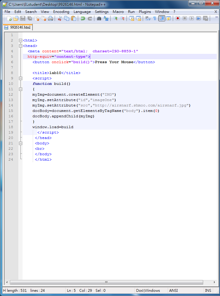Select the 9926146.html document tab
This screenshot has height=296, width=220.
pos(18,27)
